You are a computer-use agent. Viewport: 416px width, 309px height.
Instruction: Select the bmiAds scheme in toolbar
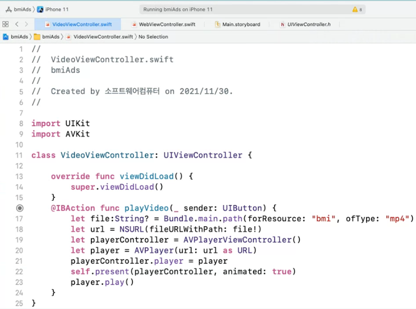pyautogui.click(x=18, y=9)
